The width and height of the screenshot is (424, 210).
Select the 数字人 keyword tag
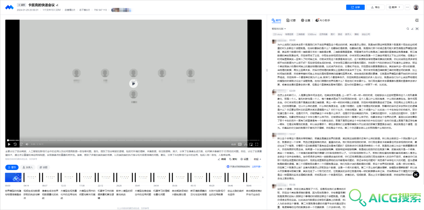pyautogui.click(x=348, y=34)
